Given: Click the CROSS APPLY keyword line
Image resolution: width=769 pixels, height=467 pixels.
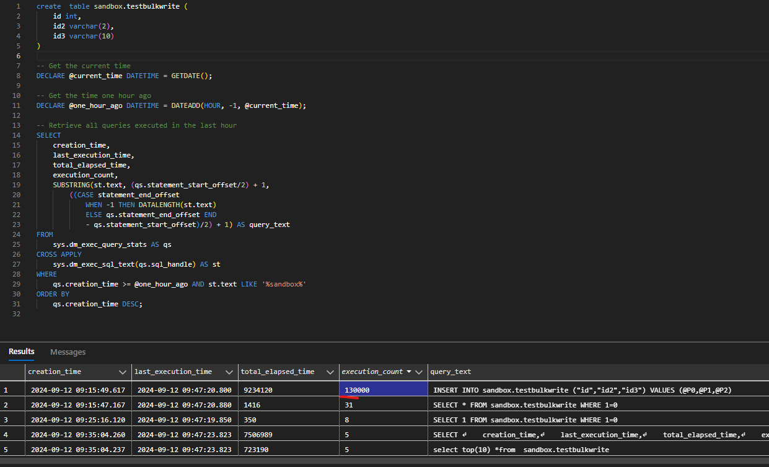Looking at the screenshot, I should click(59, 254).
